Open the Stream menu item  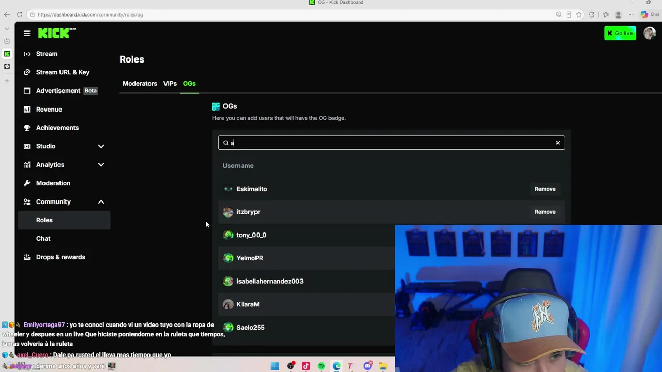tap(47, 54)
